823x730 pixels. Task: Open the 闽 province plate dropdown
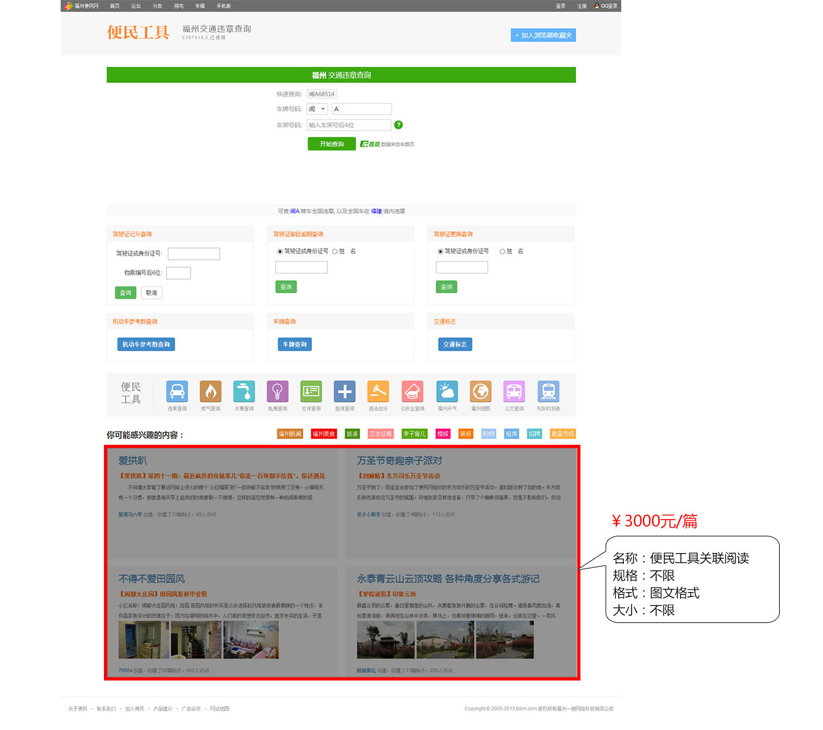pyautogui.click(x=317, y=109)
